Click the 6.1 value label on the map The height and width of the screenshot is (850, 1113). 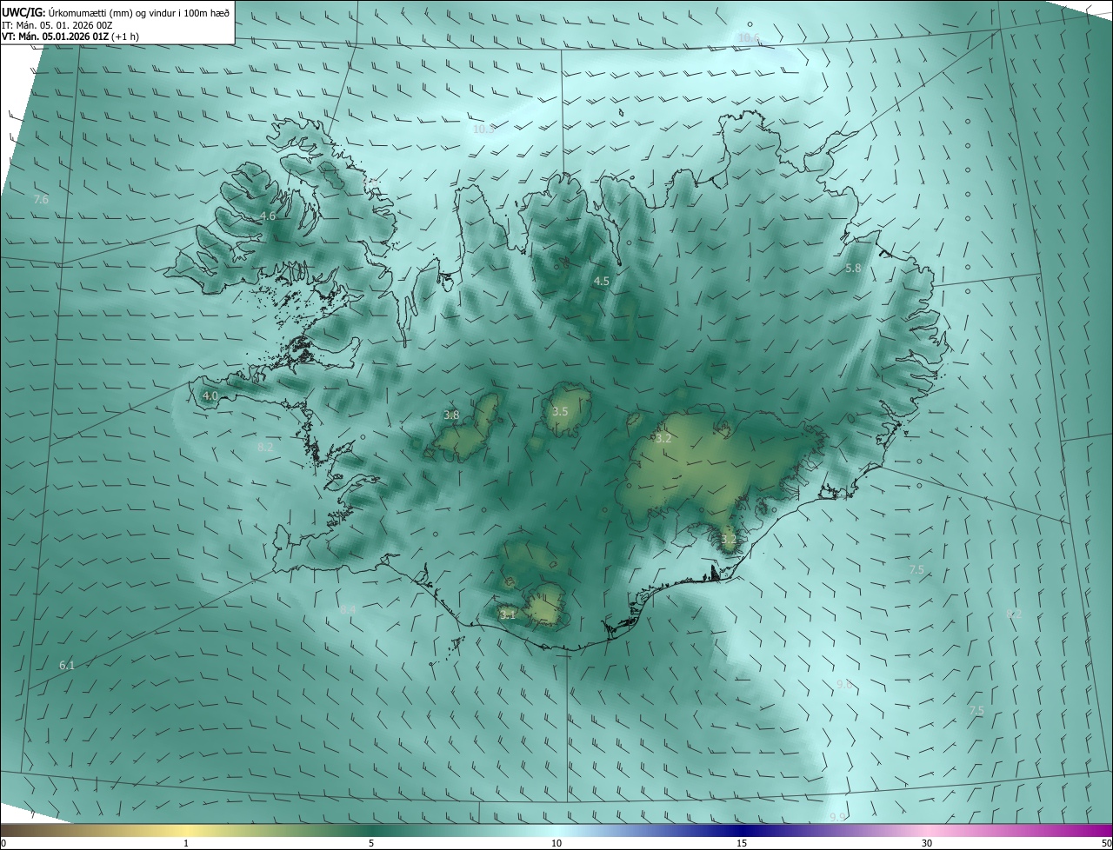coord(67,665)
